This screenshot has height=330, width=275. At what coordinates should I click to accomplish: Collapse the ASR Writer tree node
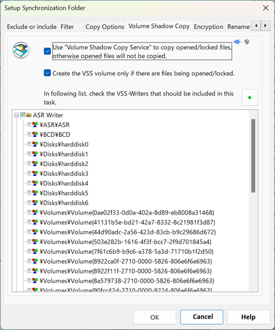click(16, 115)
